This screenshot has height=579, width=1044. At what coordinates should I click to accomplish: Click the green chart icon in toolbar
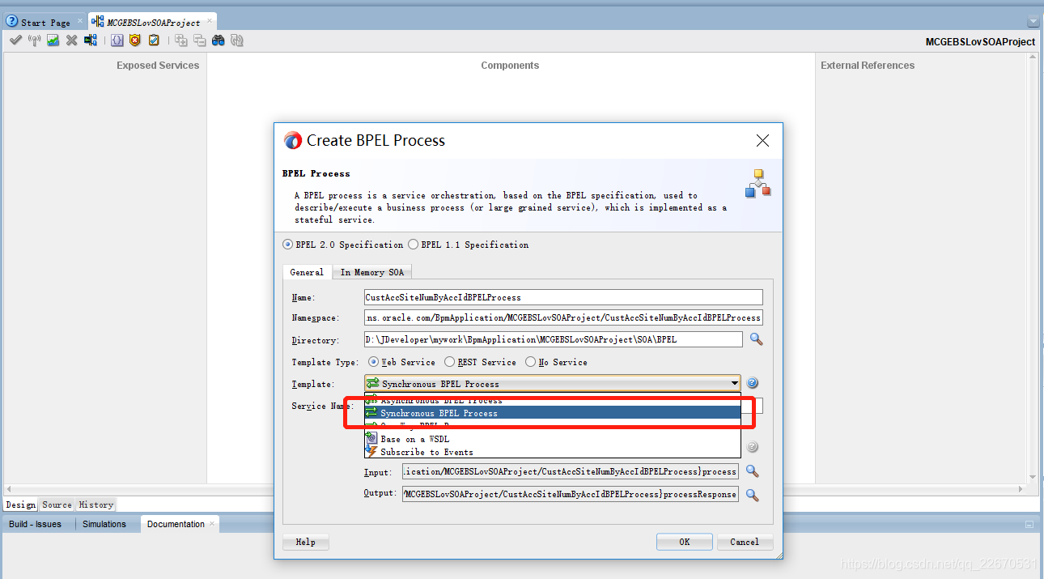tap(53, 40)
